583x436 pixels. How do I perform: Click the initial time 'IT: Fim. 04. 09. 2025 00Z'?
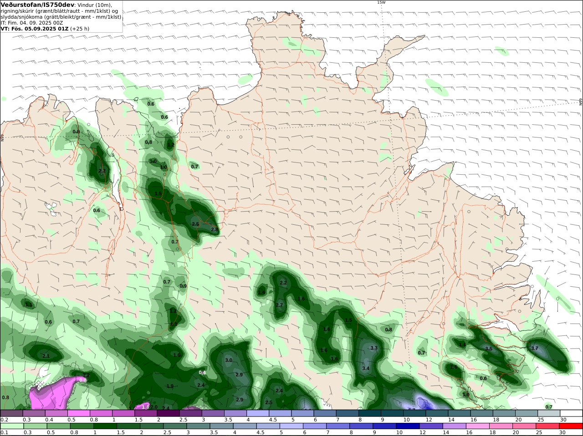31,22
